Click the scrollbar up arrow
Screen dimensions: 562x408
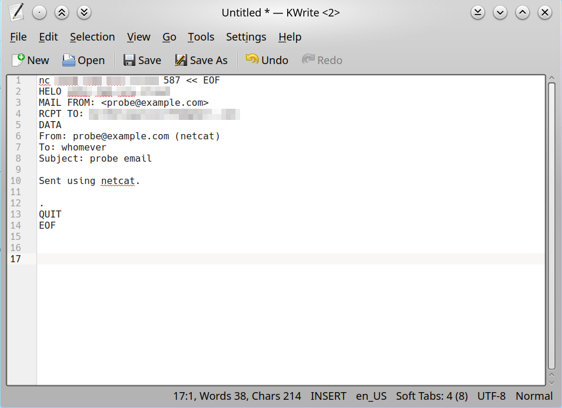(x=551, y=78)
